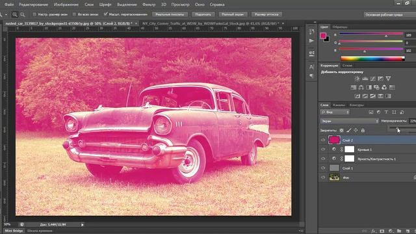Open the 'Редактирование' menu
This screenshot has width=416, height=234.
click(34, 5)
